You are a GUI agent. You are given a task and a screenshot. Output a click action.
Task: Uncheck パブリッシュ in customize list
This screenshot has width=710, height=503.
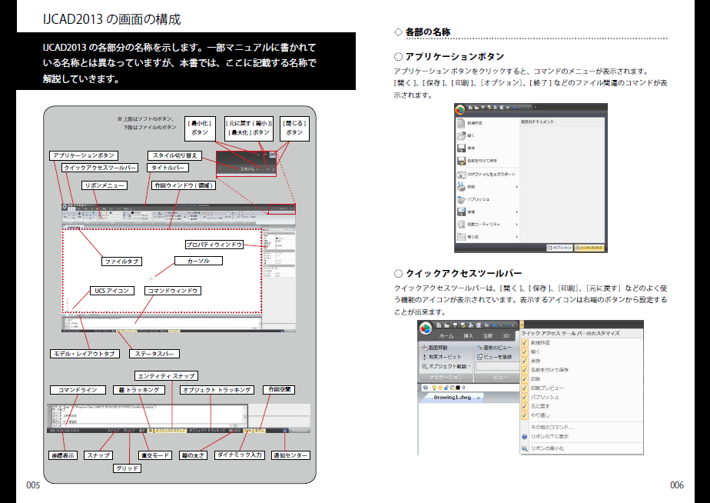(x=524, y=398)
